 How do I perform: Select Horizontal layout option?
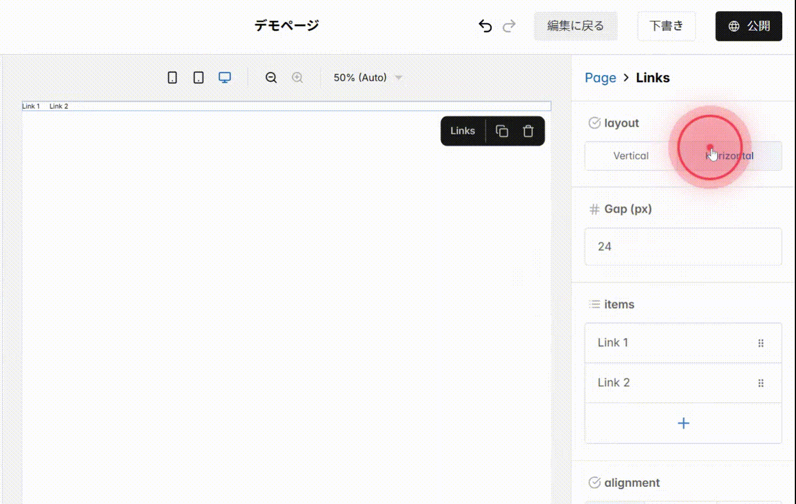[x=731, y=156]
